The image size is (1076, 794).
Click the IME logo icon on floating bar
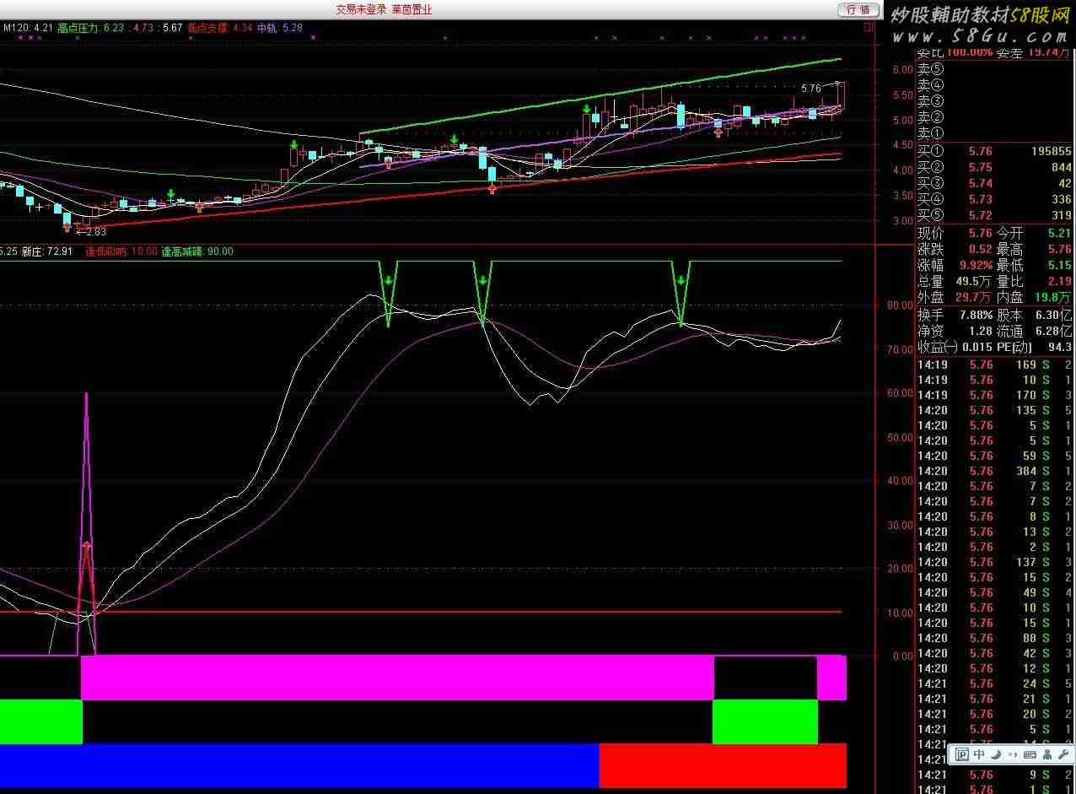[x=961, y=754]
